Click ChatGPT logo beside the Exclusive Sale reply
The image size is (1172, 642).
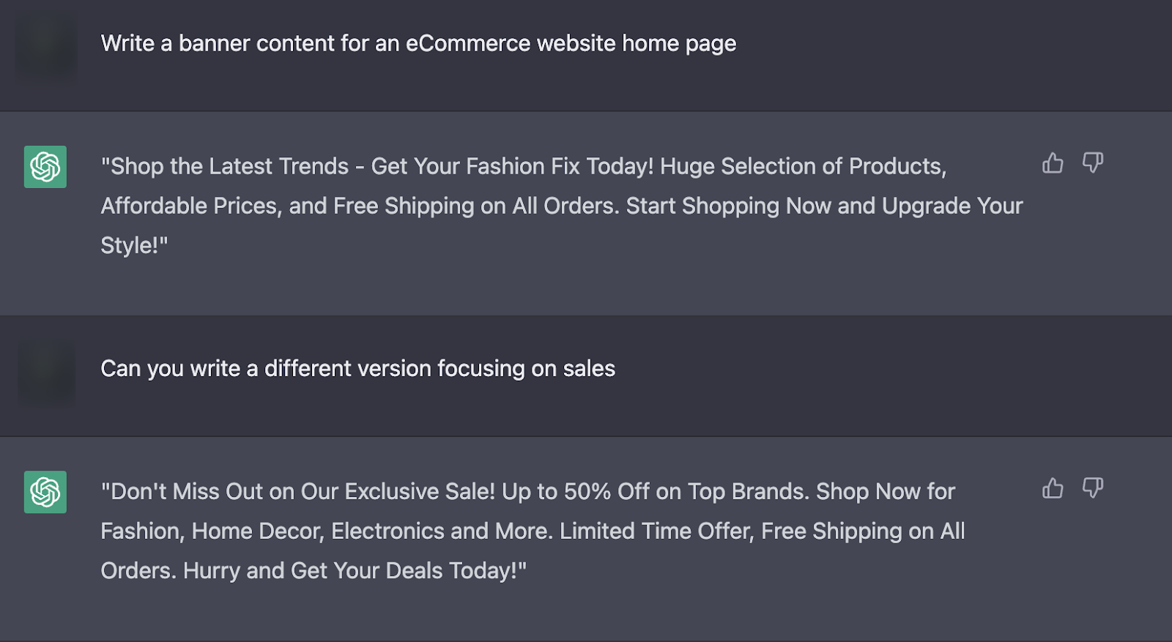tap(45, 492)
